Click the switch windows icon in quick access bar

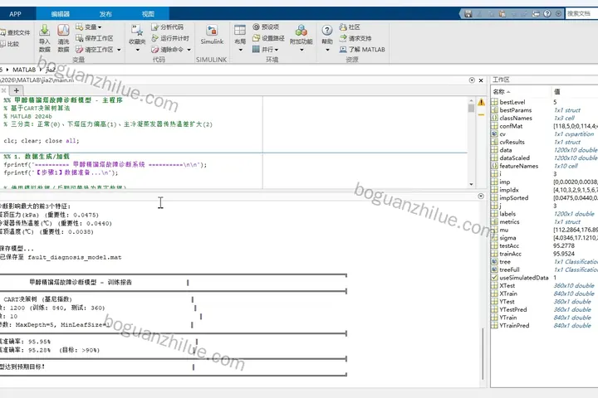[x=536, y=14]
